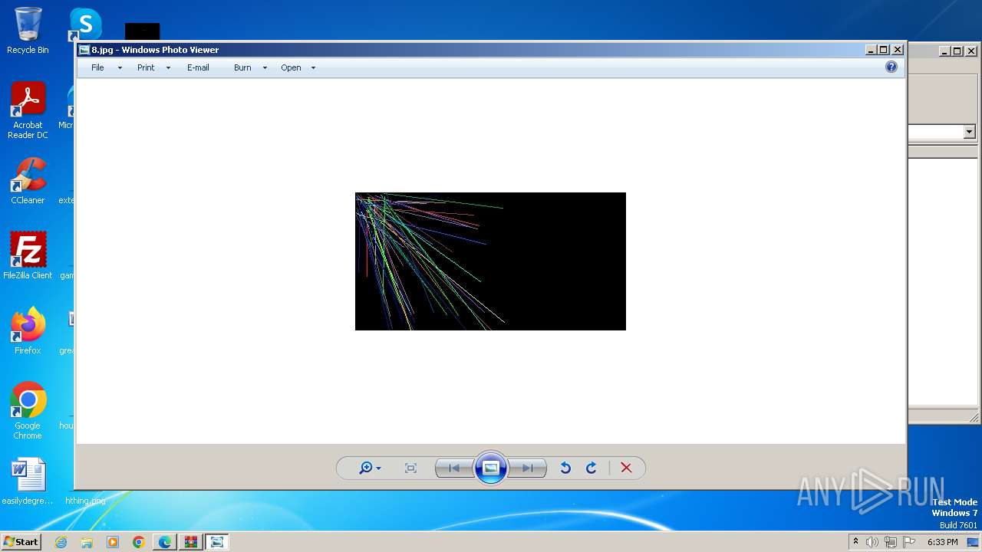The image size is (982, 552).
Task: Open Windows Media Player in taskbar
Action: click(113, 542)
